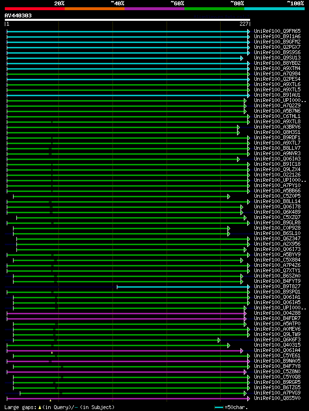
Task: Click the arrowhead of the UniRef100_Q6K6F3 alignment
Action: tap(219, 340)
